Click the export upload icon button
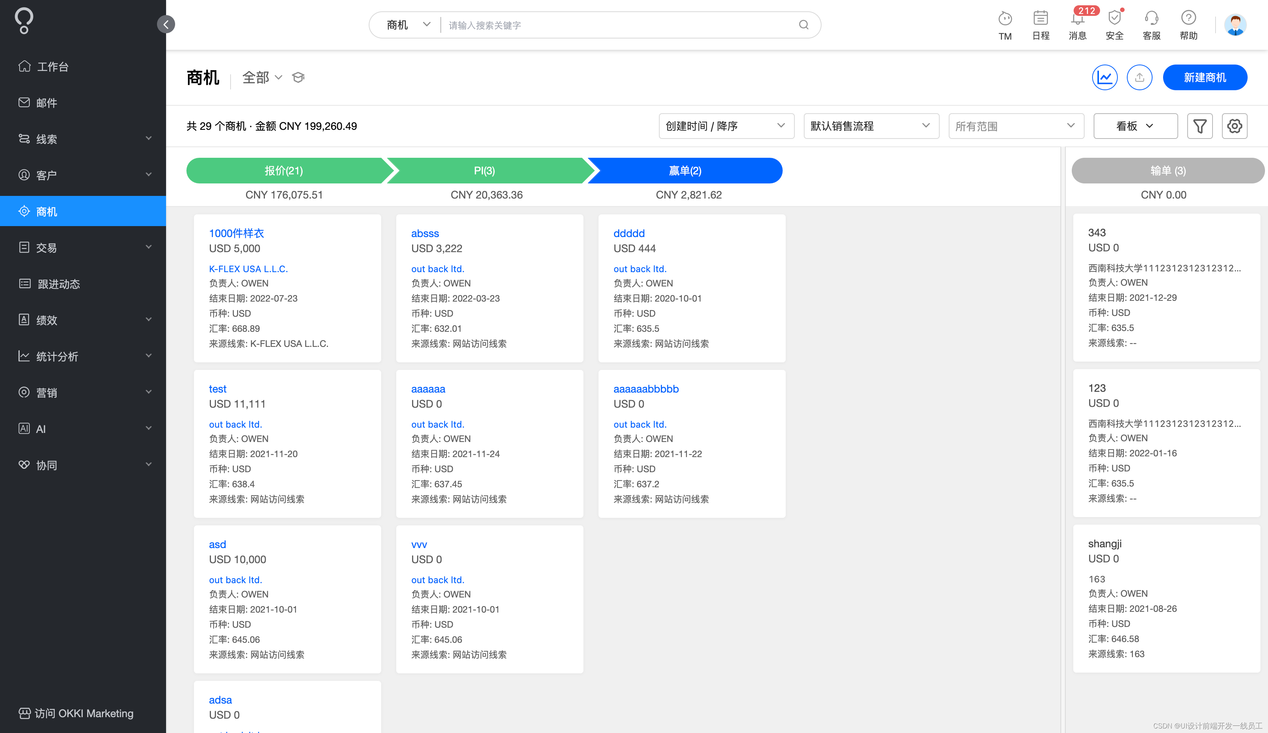The height and width of the screenshot is (733, 1268). pyautogui.click(x=1139, y=77)
